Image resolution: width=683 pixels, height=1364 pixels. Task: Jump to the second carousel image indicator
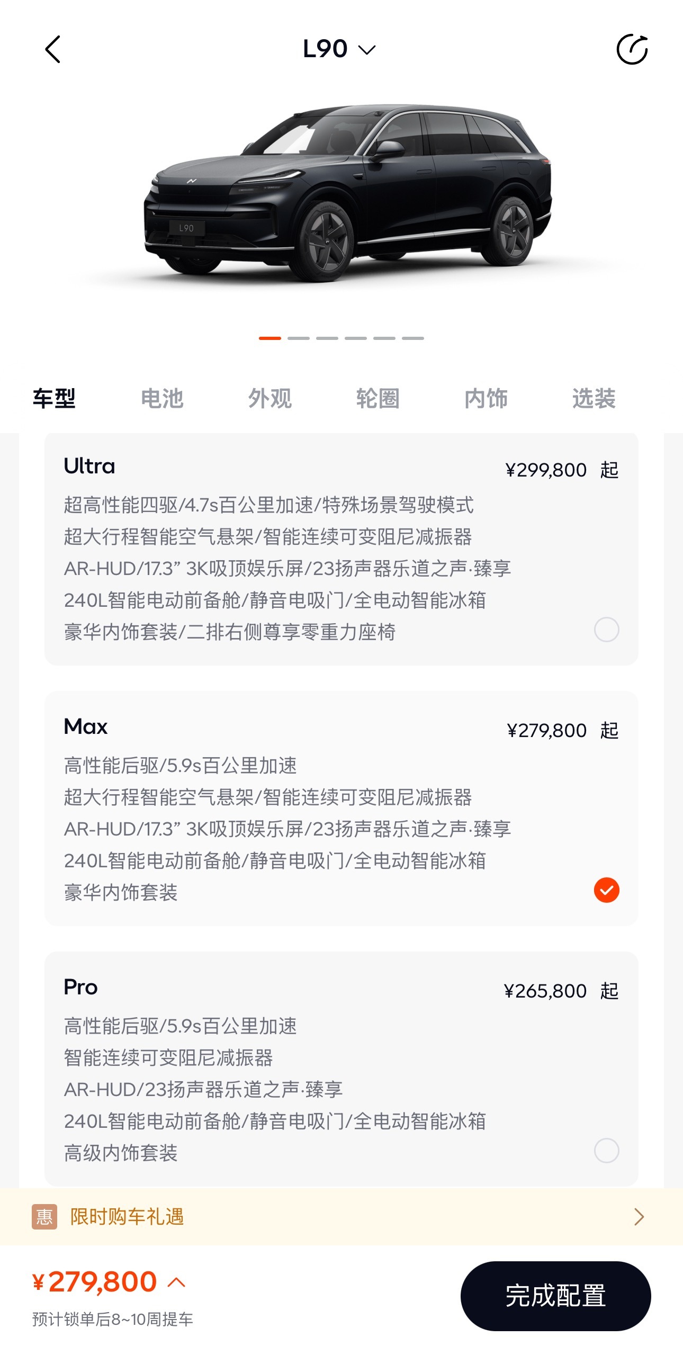pyautogui.click(x=299, y=338)
